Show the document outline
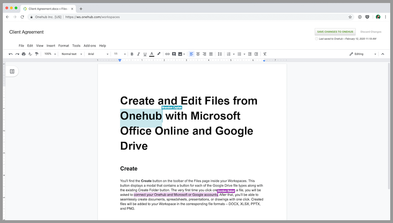 point(12,71)
